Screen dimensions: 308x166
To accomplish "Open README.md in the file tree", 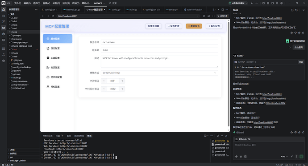I will [x=24, y=88].
